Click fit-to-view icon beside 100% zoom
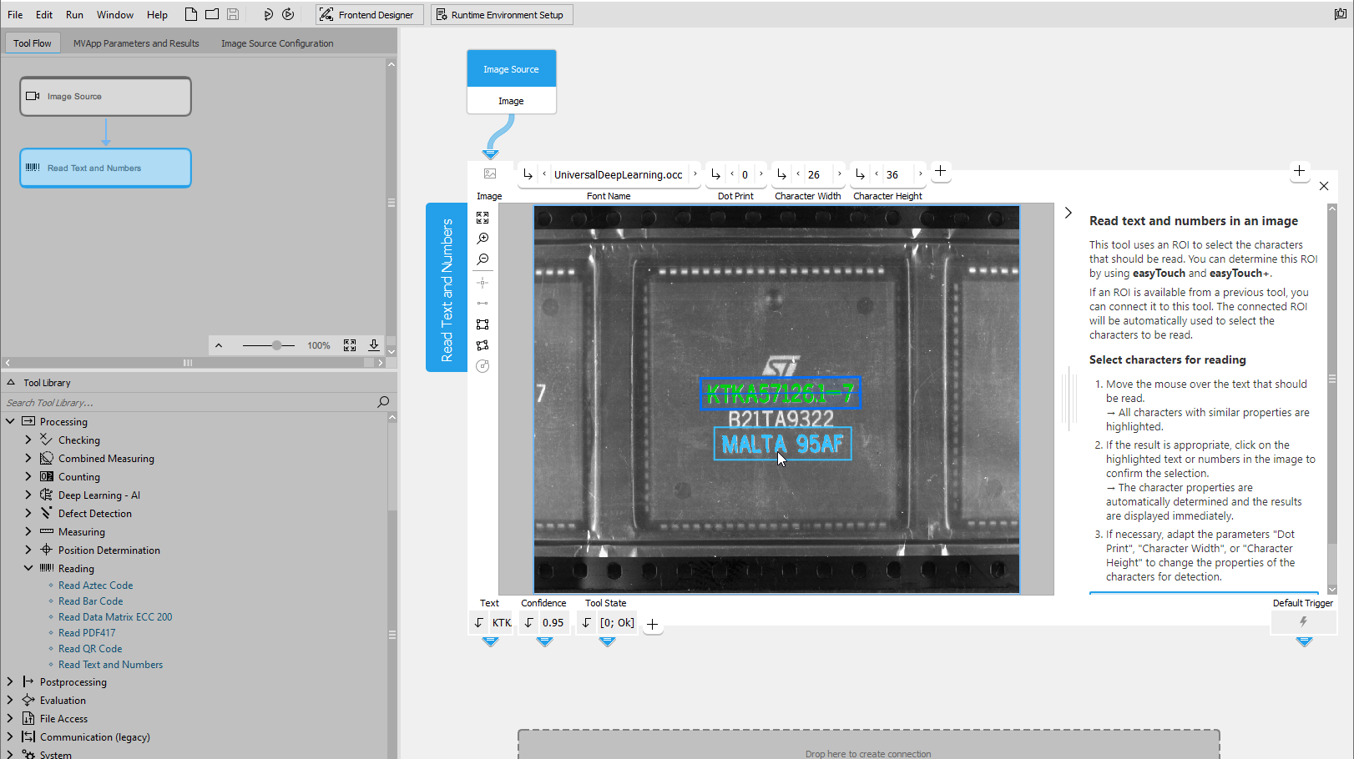Viewport: 1354px width, 759px height. click(350, 344)
